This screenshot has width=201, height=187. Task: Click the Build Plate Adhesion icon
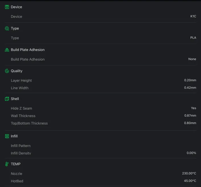click(7, 50)
